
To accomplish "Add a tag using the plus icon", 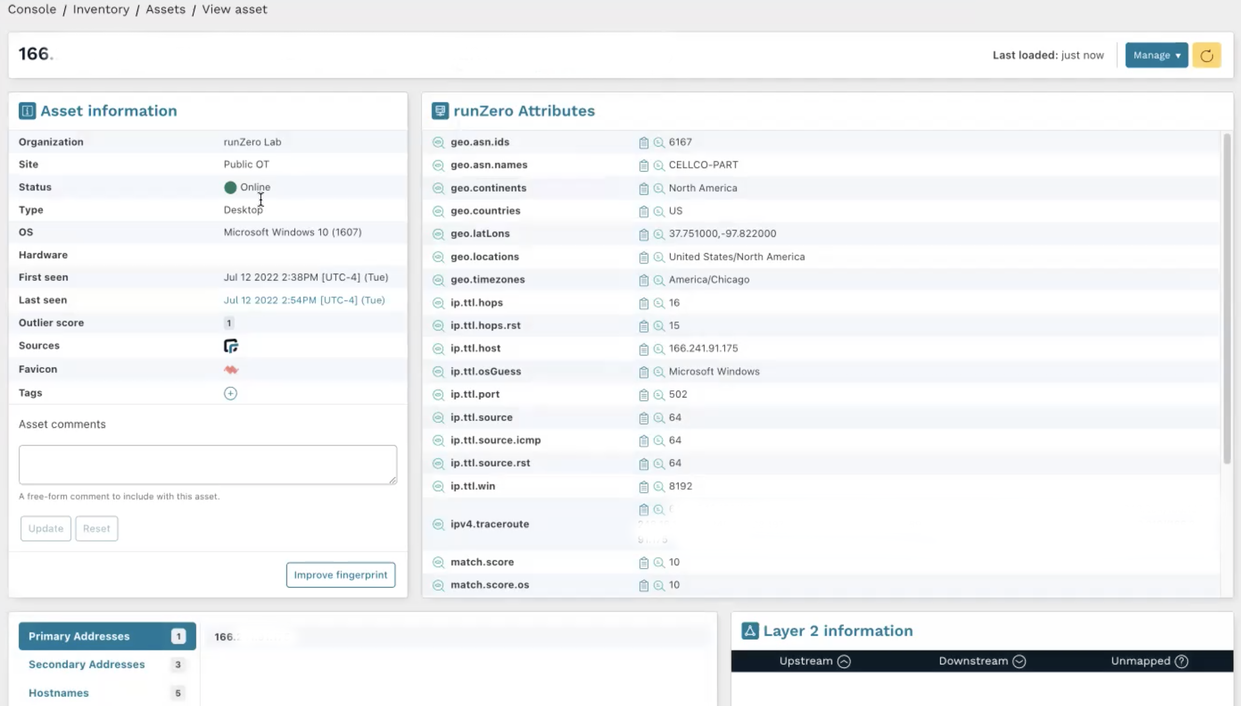I will 230,393.
